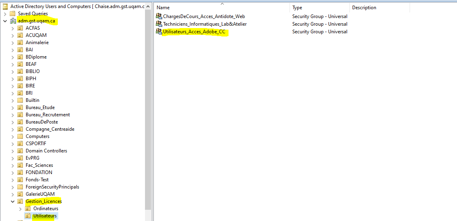Click the Computers container folder icon
Image resolution: width=457 pixels, height=221 pixels.
20,136
